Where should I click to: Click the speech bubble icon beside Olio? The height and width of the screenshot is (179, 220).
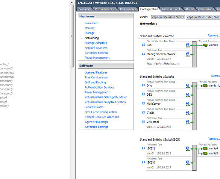coord(143,85)
